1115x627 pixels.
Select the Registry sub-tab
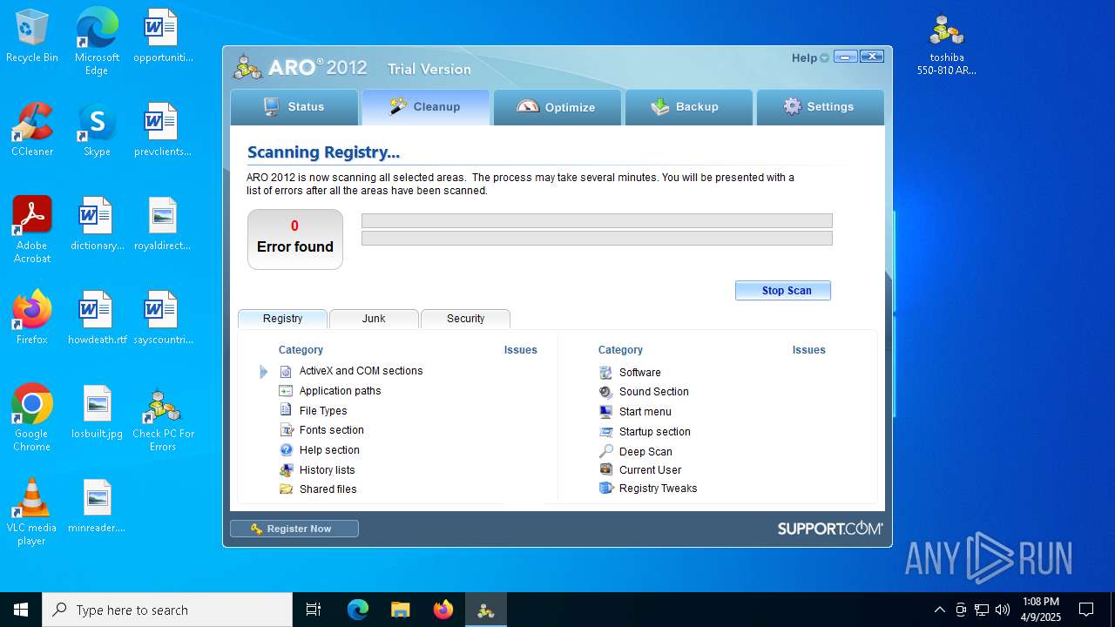point(282,319)
